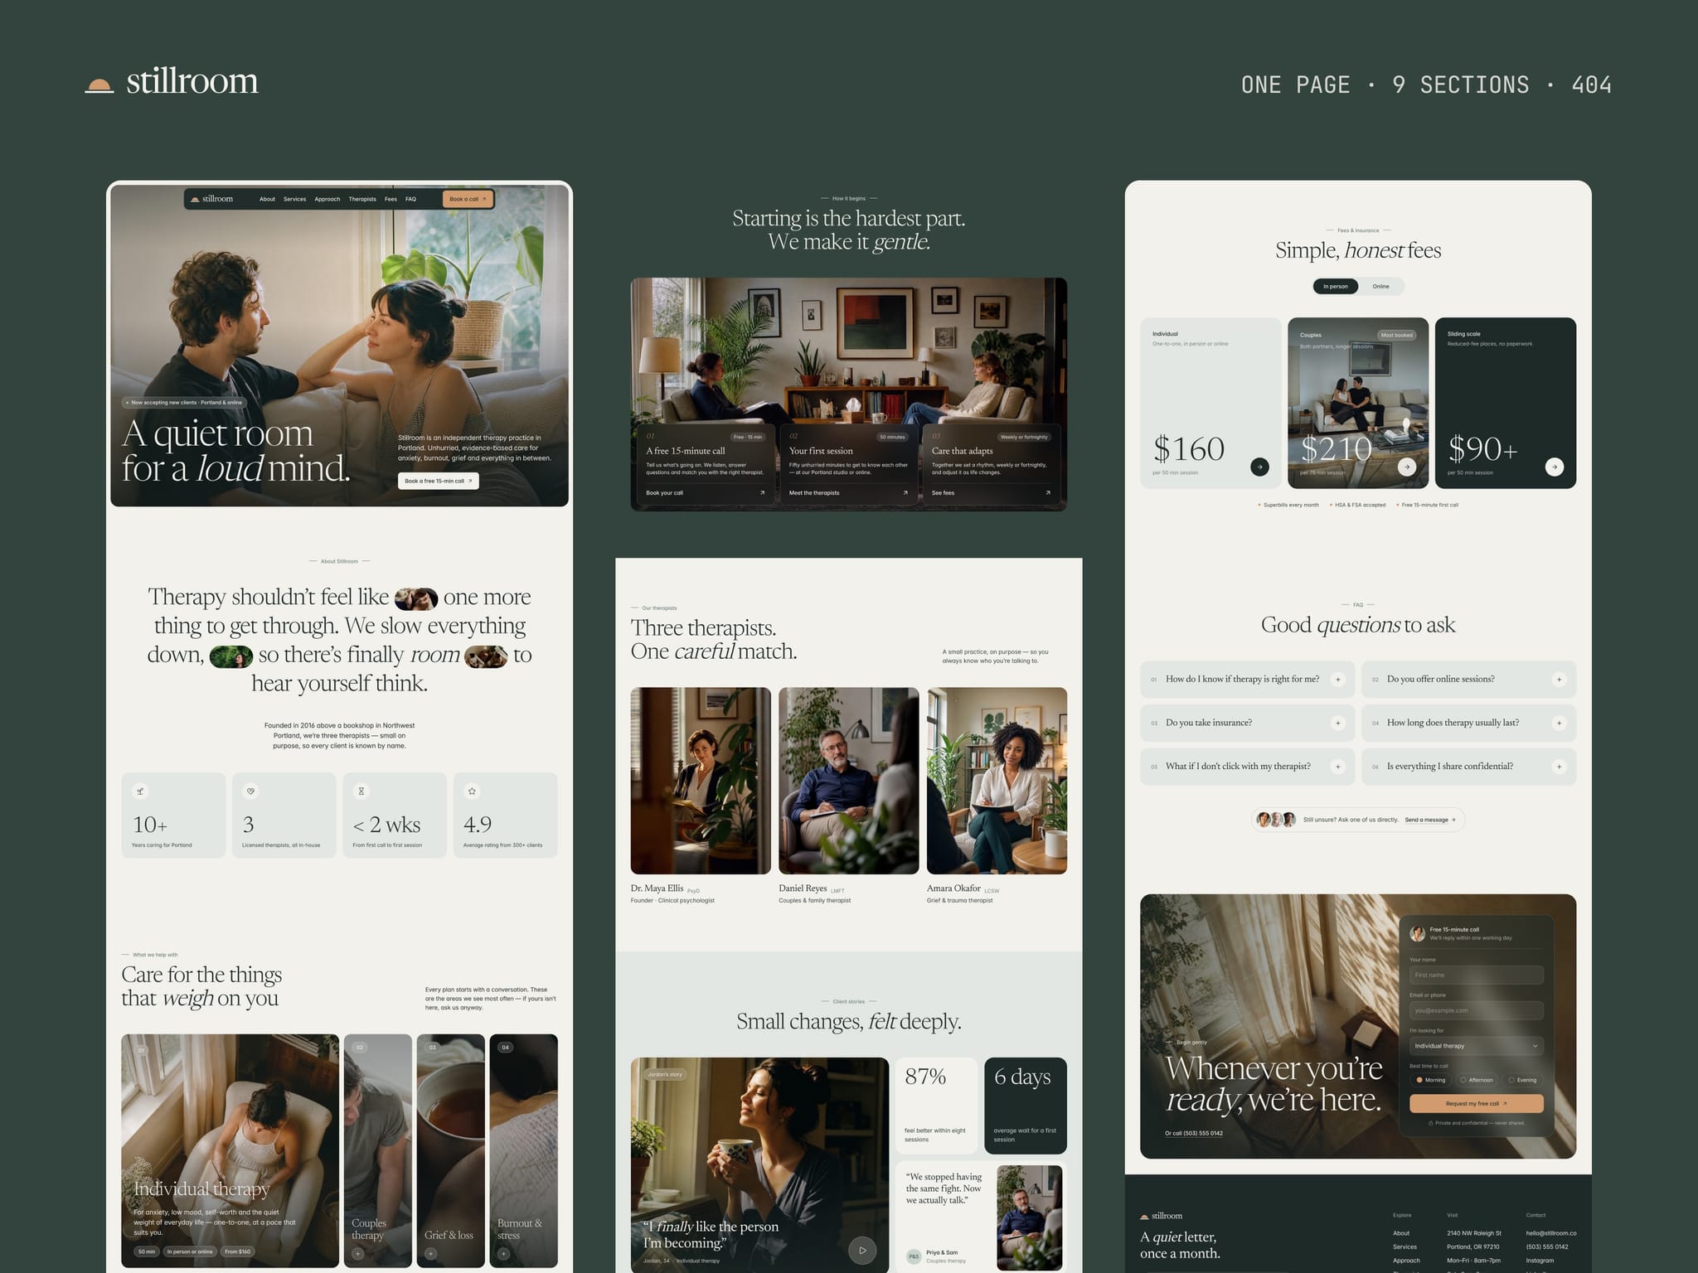Click the star icon on the 4.9 rating card
The width and height of the screenshot is (1698, 1273).
click(472, 791)
